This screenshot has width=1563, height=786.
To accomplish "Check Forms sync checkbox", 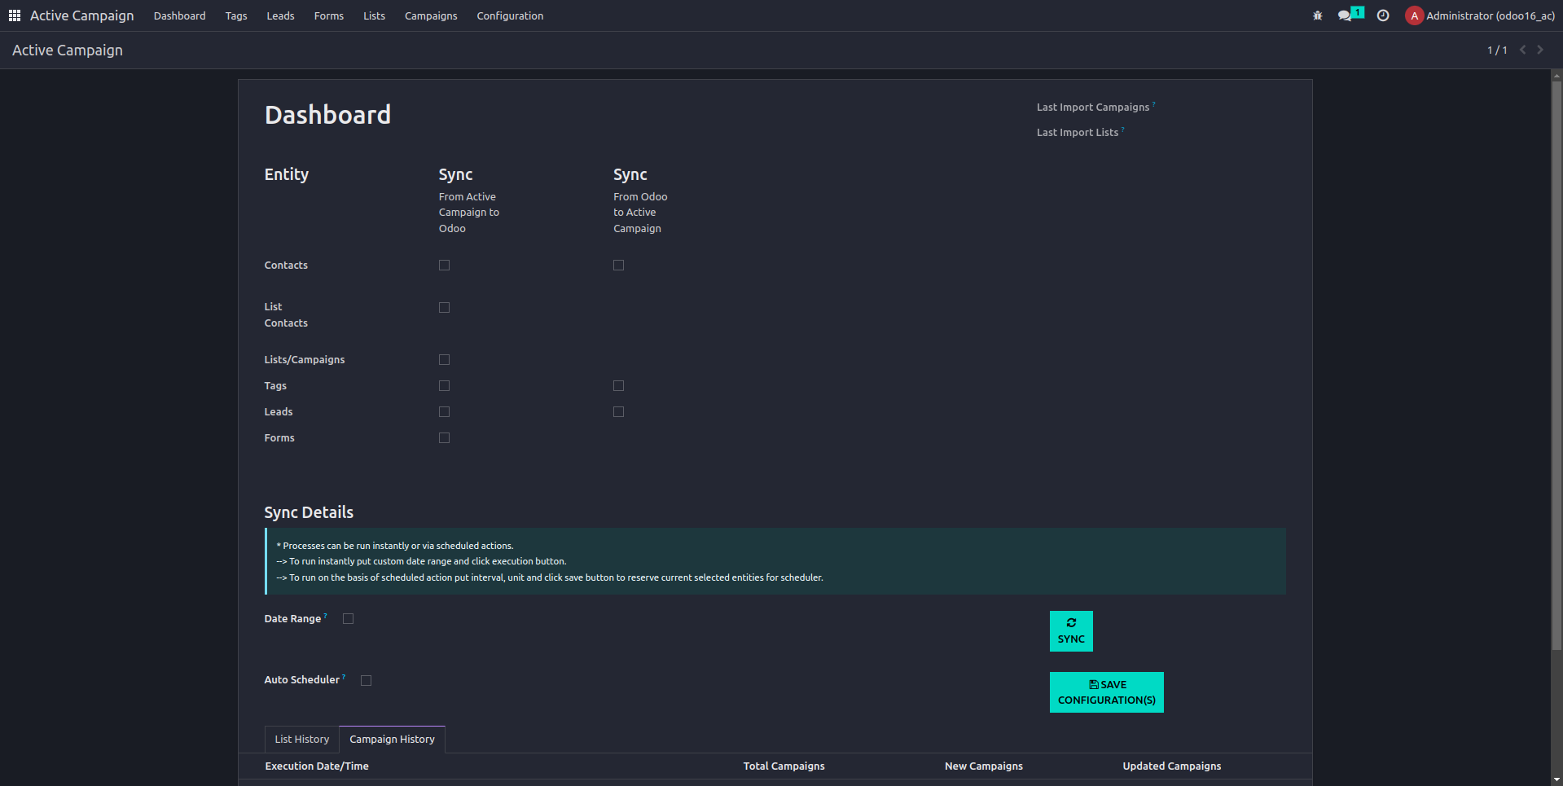I will point(444,437).
